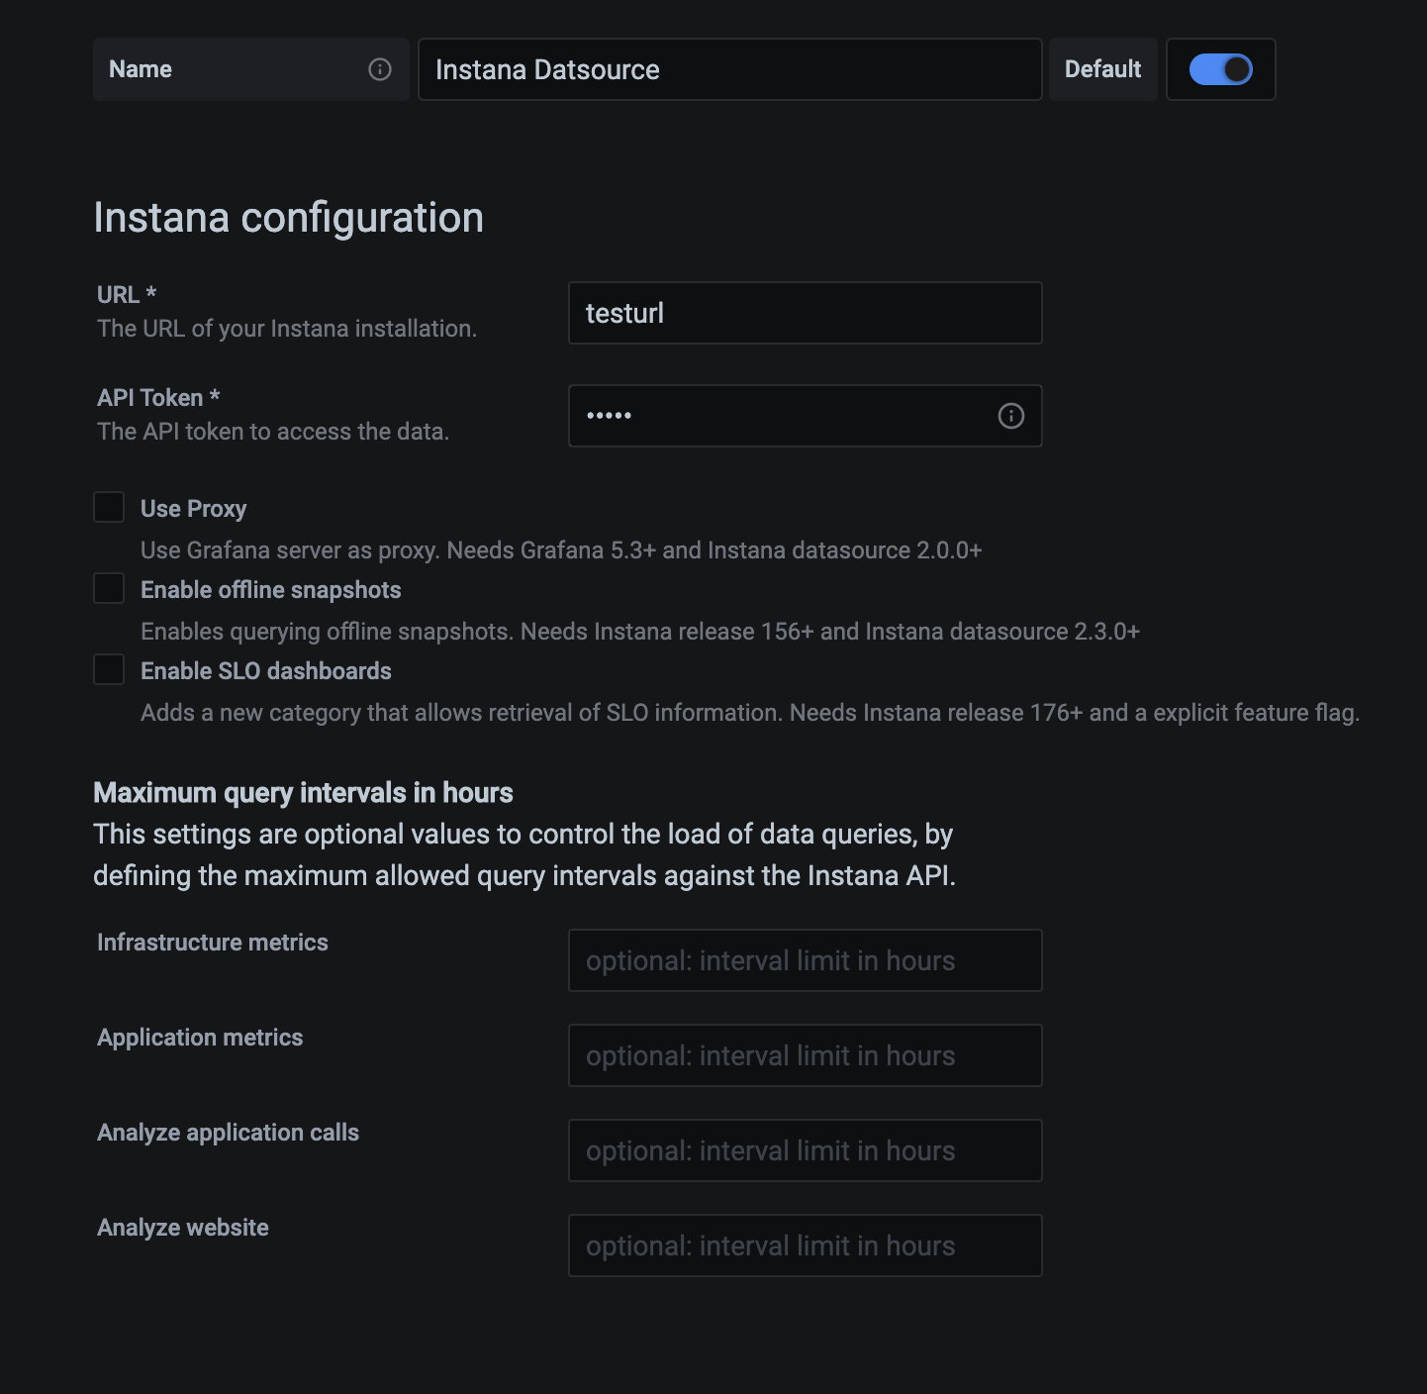Screen dimensions: 1427x1394
Task: Enable the Use Proxy checkbox
Action: [109, 507]
